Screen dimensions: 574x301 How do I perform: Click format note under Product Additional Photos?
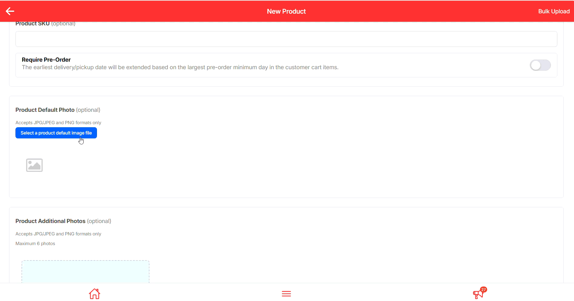[58, 234]
